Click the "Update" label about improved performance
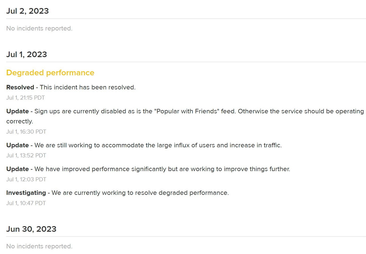The width and height of the screenshot is (366, 254). click(17, 169)
